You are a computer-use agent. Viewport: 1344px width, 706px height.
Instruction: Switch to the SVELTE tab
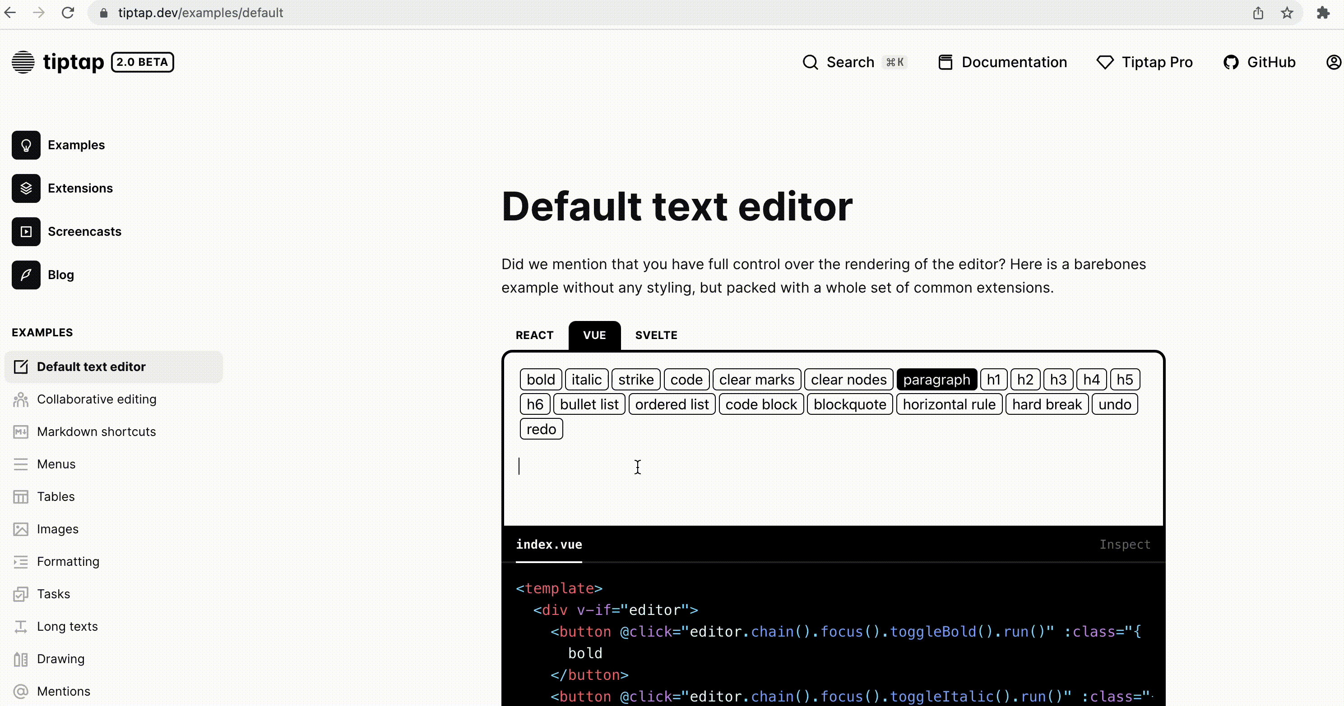(x=656, y=335)
